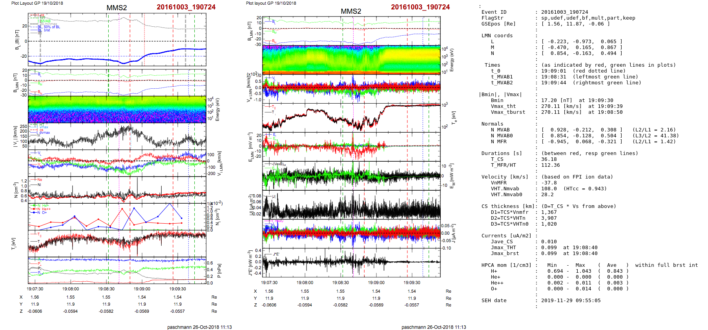The image size is (708, 330).
Task: Click the MMS2 title above the left plot
Action: (x=117, y=8)
